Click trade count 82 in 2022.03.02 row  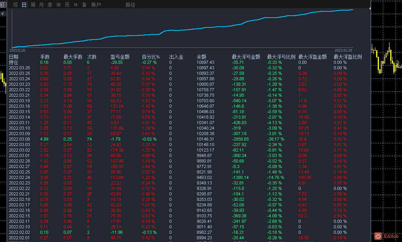(x=90, y=150)
